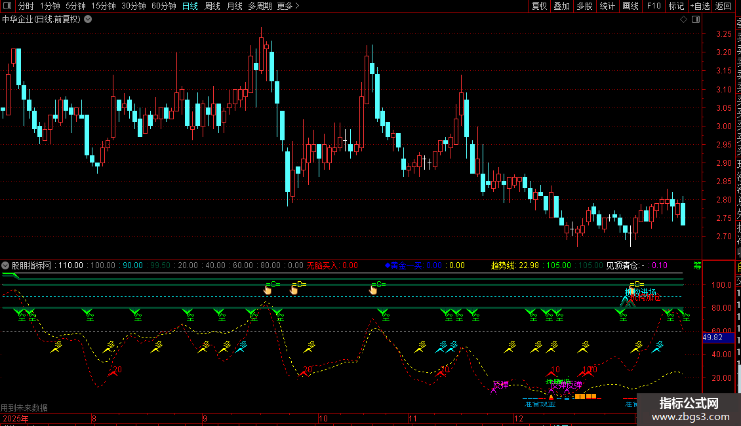Click the 2.70 price axis label

tap(723, 237)
